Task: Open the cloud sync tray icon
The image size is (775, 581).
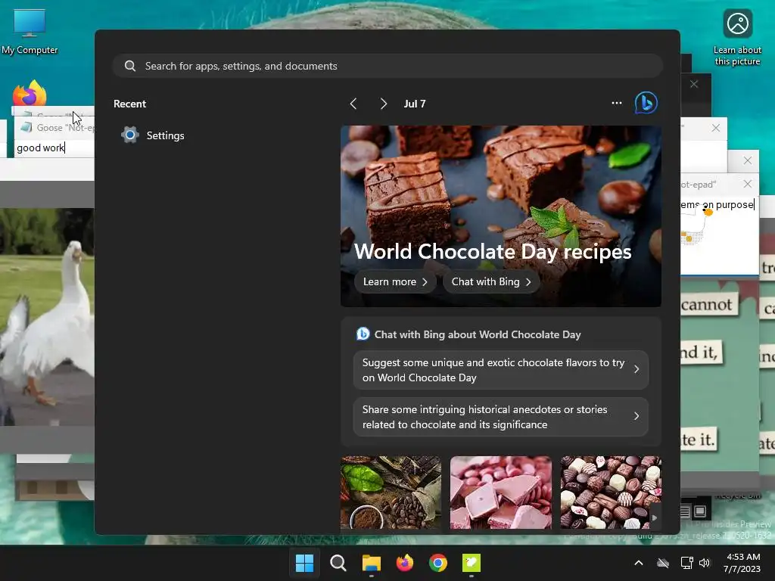Action: (x=663, y=563)
